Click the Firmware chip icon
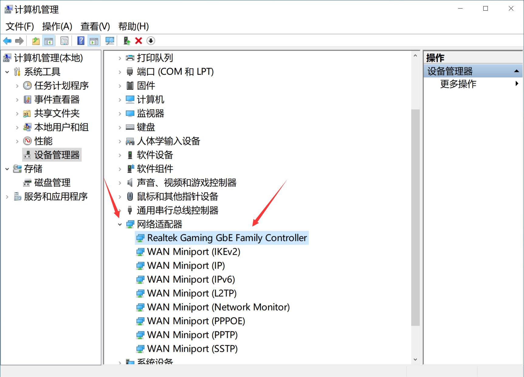The width and height of the screenshot is (524, 377). pyautogui.click(x=130, y=86)
